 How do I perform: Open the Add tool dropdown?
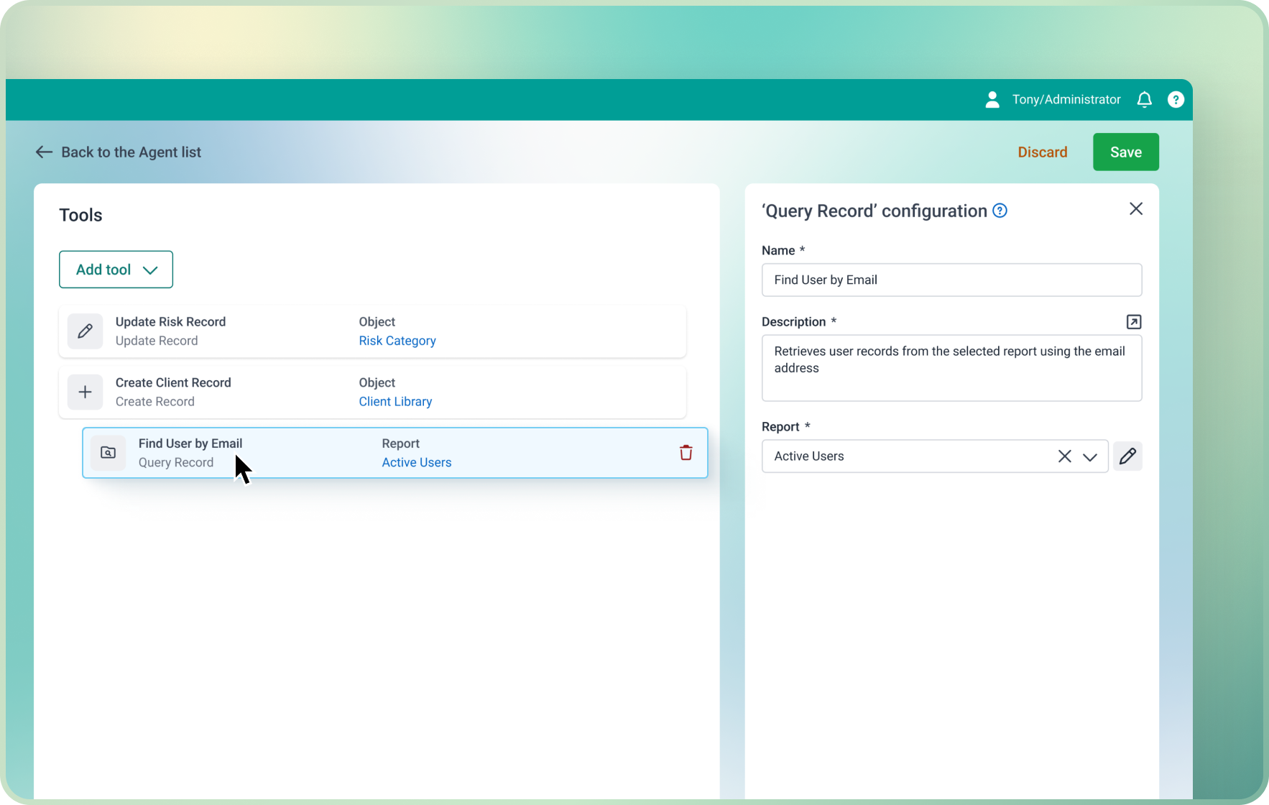coord(116,270)
